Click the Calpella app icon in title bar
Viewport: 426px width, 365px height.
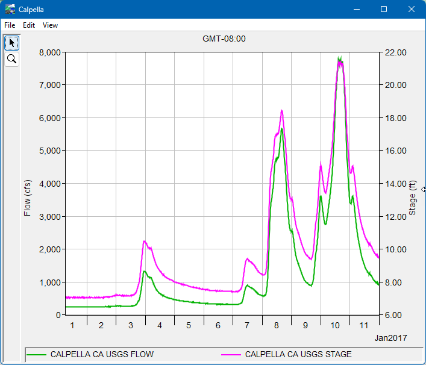[10, 10]
